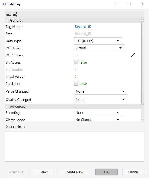Click the Cancel button
The width and height of the screenshot is (149, 178).
(133, 172)
